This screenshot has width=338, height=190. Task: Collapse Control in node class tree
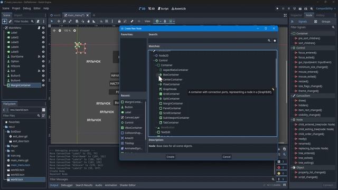tap(154, 60)
